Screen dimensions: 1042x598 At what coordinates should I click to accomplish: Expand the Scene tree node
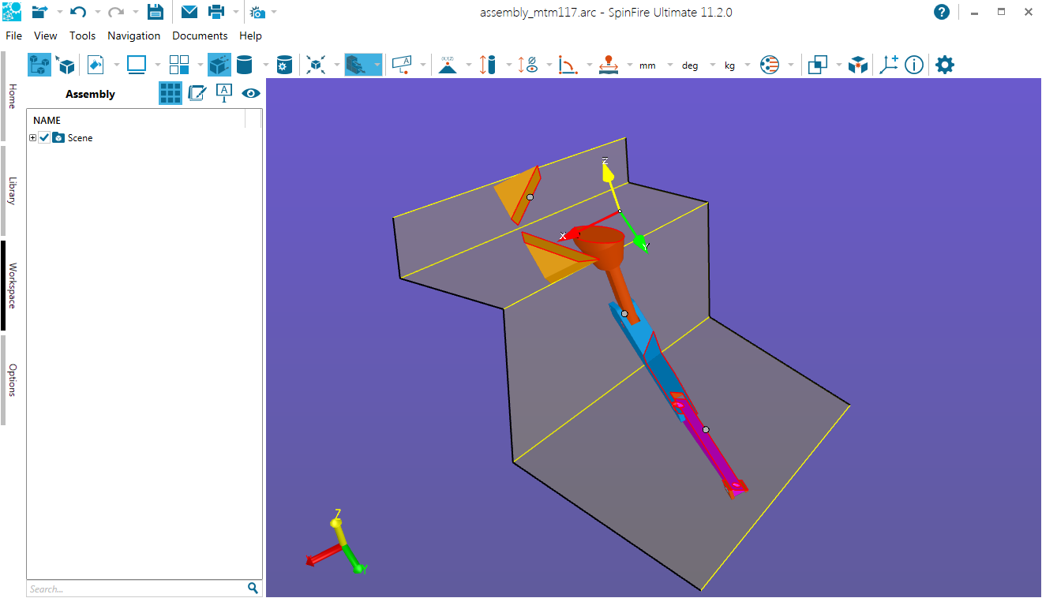coord(32,138)
